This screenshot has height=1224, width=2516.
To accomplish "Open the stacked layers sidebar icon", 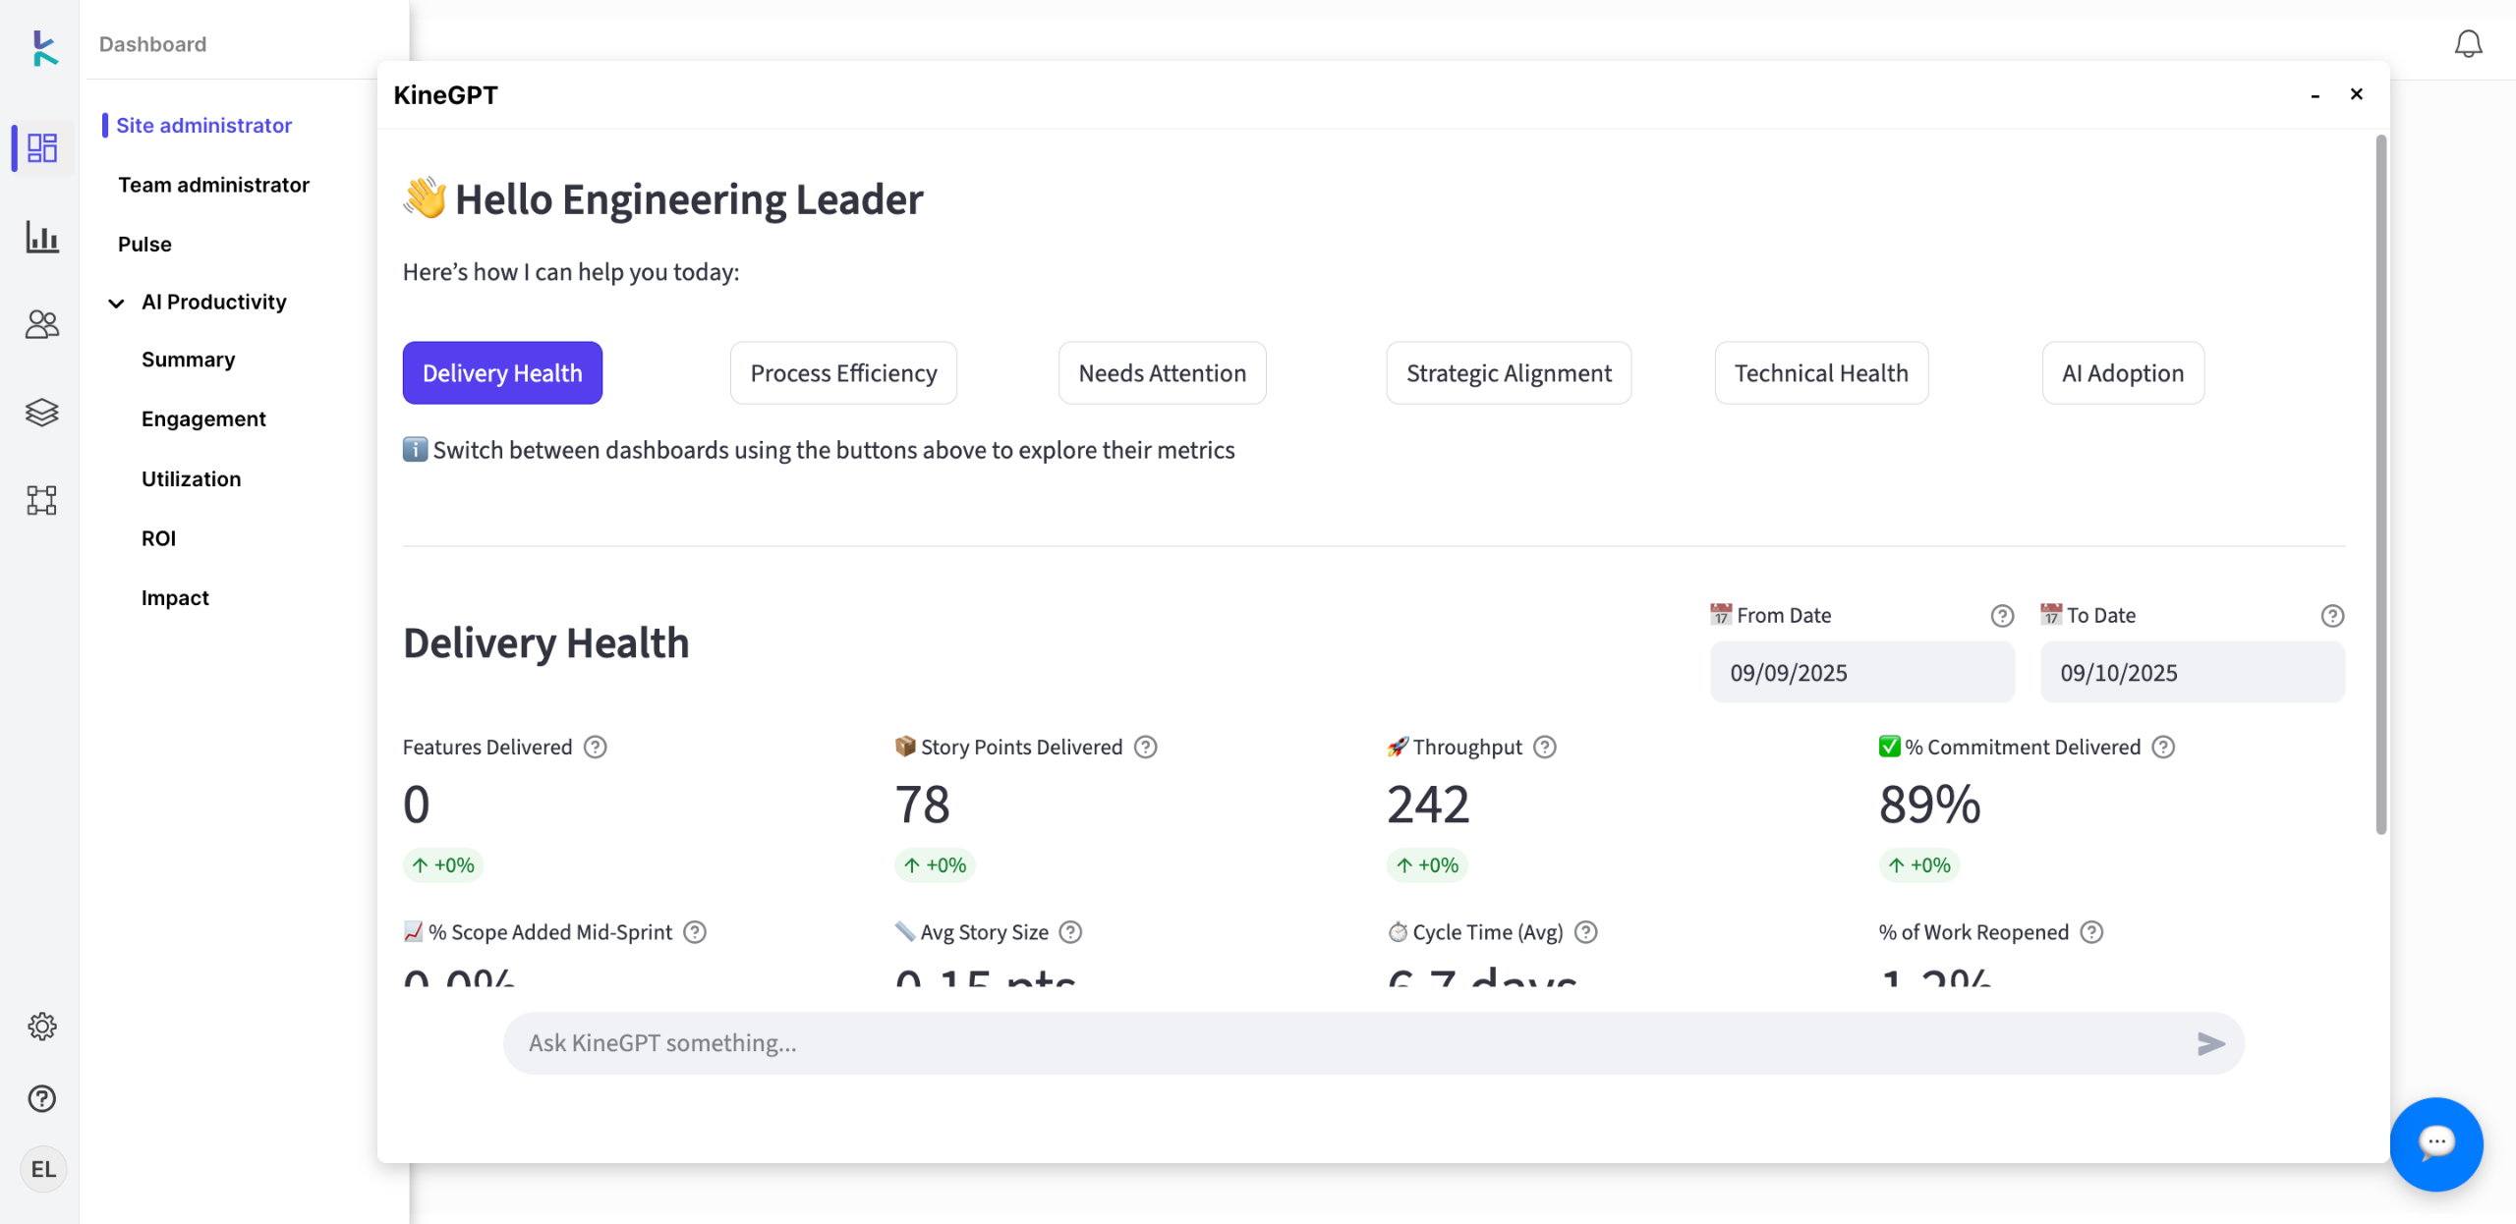I will (x=41, y=413).
